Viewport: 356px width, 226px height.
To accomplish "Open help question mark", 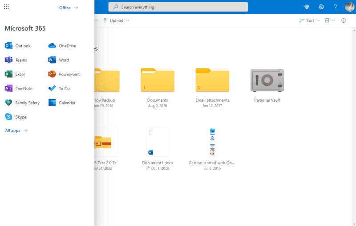I will click(335, 7).
